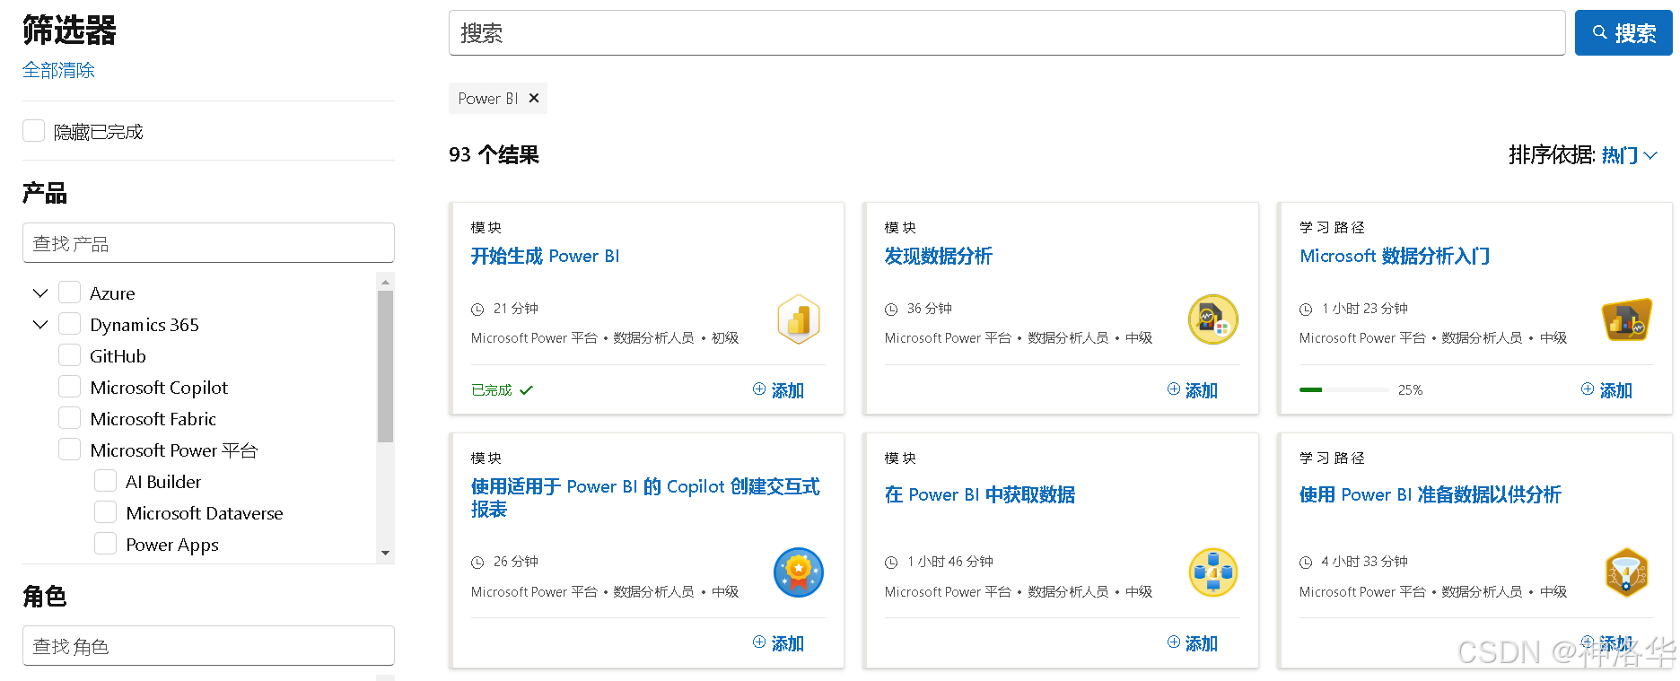Check the Microsoft Copilot checkbox
This screenshot has height=681, width=1680.
[69, 387]
